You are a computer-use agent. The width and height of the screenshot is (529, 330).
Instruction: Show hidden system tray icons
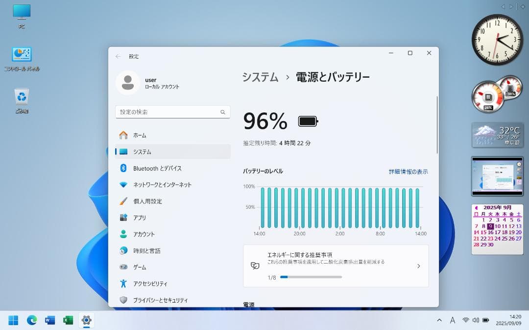[439, 320]
